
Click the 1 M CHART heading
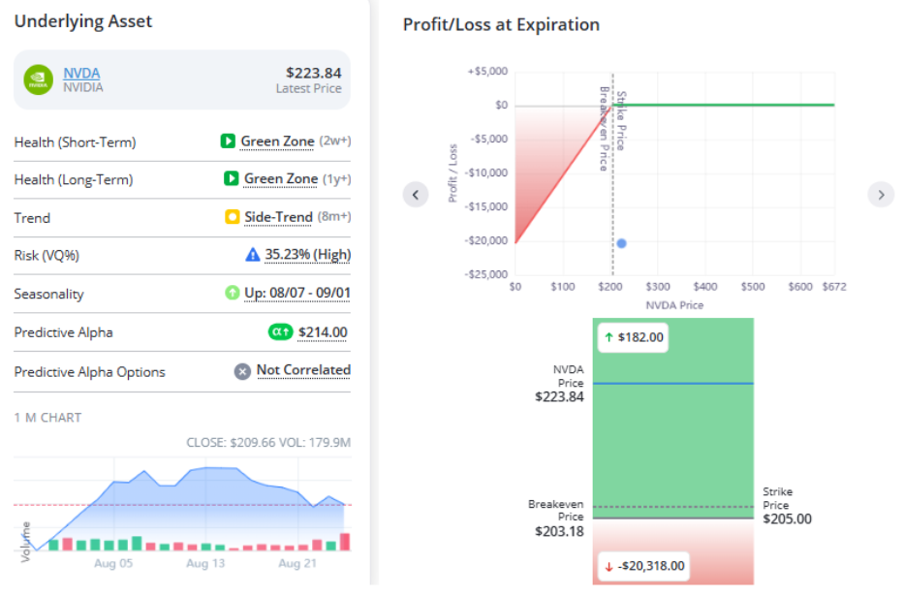point(47,418)
